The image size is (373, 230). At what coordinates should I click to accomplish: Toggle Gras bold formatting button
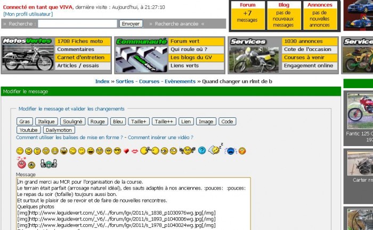[25, 122]
